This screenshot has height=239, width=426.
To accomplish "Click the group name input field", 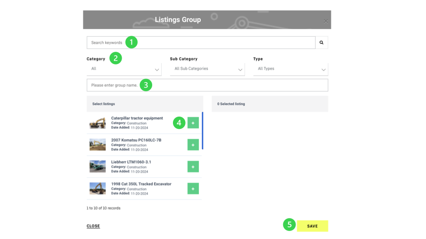I will coord(207,85).
